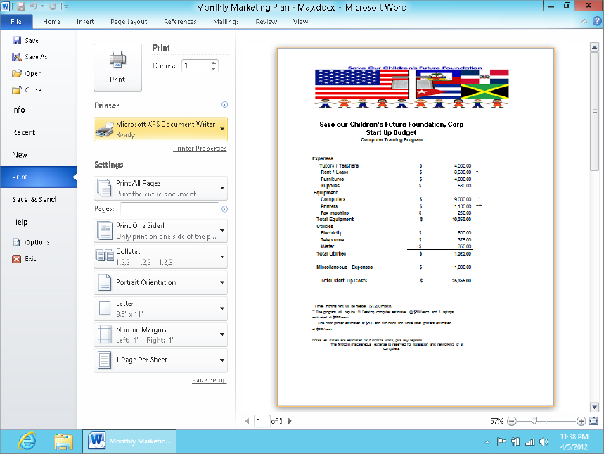This screenshot has width=604, height=454.
Task: Open the Info section
Action: (18, 110)
